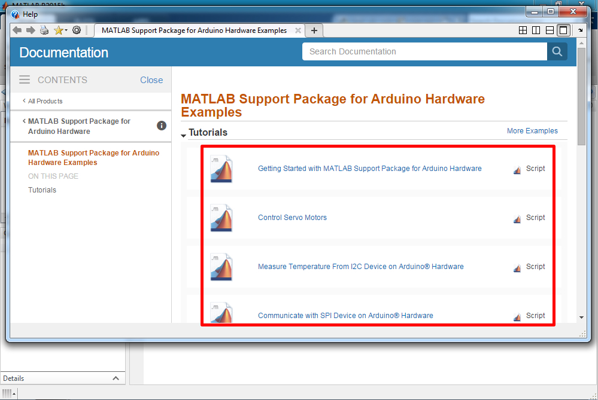The width and height of the screenshot is (598, 400).
Task: Print the page using the printer icon
Action: point(44,30)
